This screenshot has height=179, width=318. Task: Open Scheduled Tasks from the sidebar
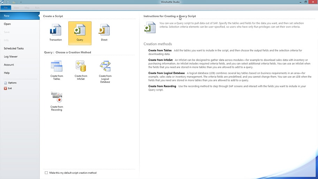tap(14, 49)
